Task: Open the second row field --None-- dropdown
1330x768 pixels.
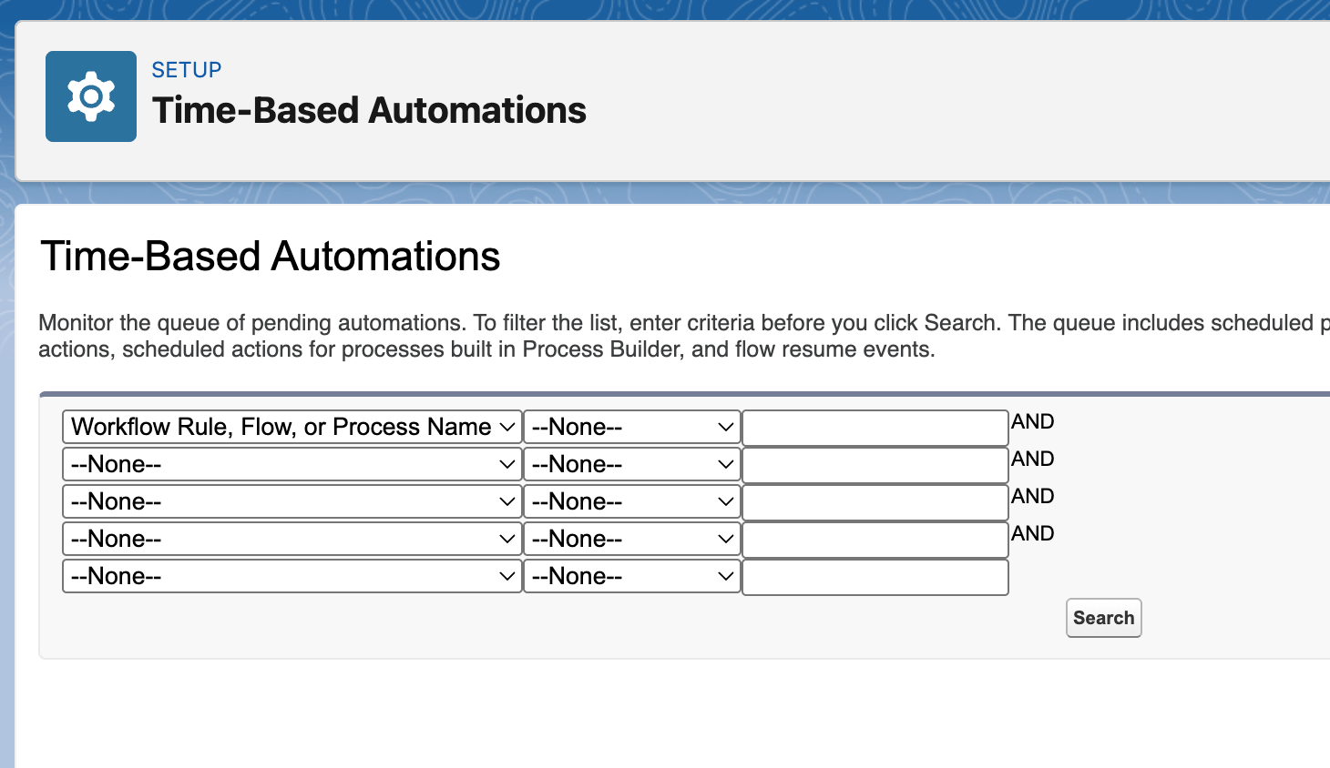Action: 292,464
